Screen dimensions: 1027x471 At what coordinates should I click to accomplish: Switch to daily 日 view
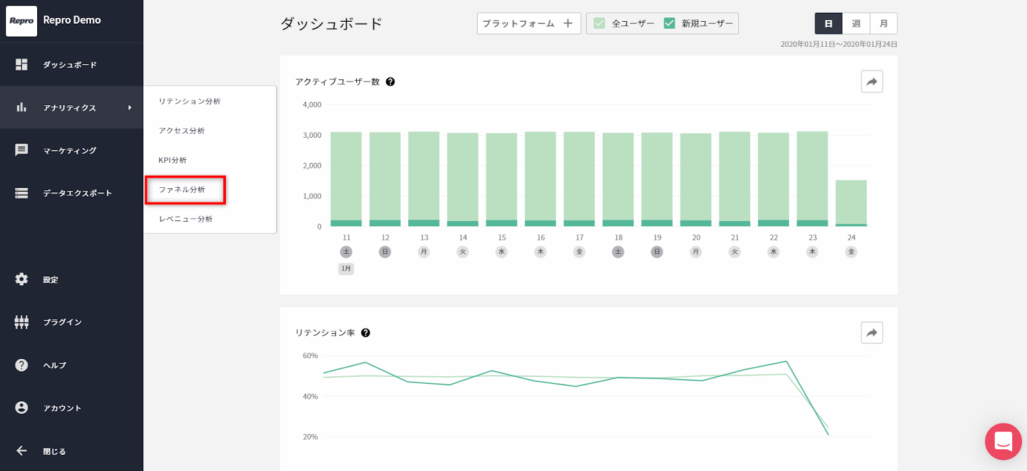pos(829,24)
